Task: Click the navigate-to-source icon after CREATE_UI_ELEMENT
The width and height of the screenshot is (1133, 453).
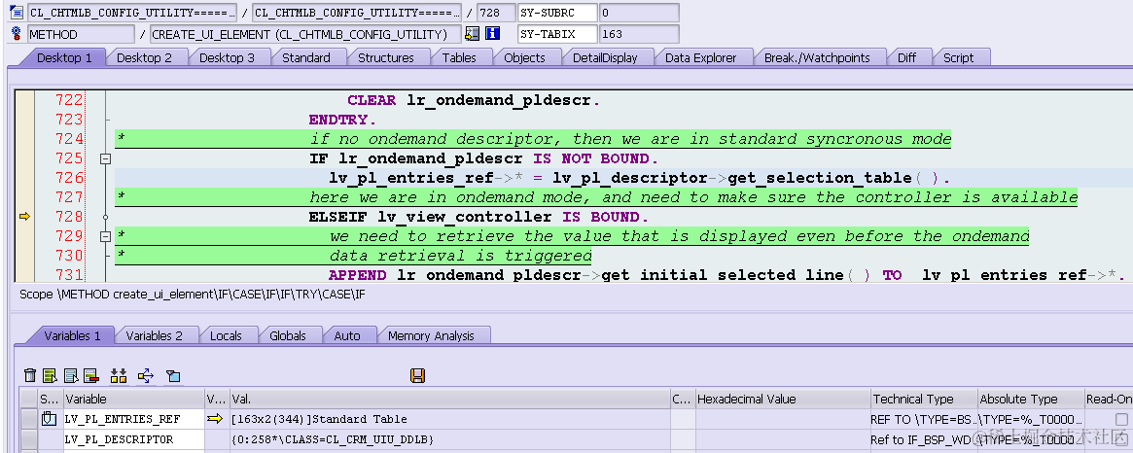Action: [x=473, y=33]
